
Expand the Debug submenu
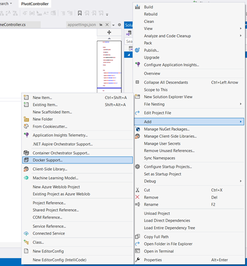(241, 181)
